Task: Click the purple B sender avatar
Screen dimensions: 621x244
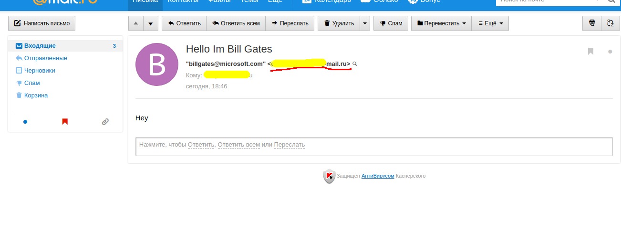Action: point(157,64)
